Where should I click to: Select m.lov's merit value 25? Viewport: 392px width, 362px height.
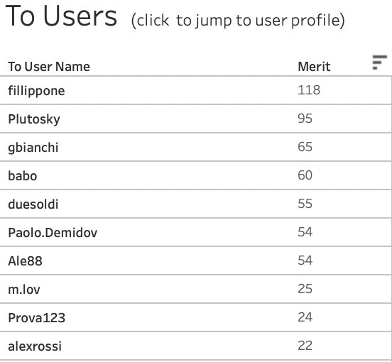pos(305,289)
